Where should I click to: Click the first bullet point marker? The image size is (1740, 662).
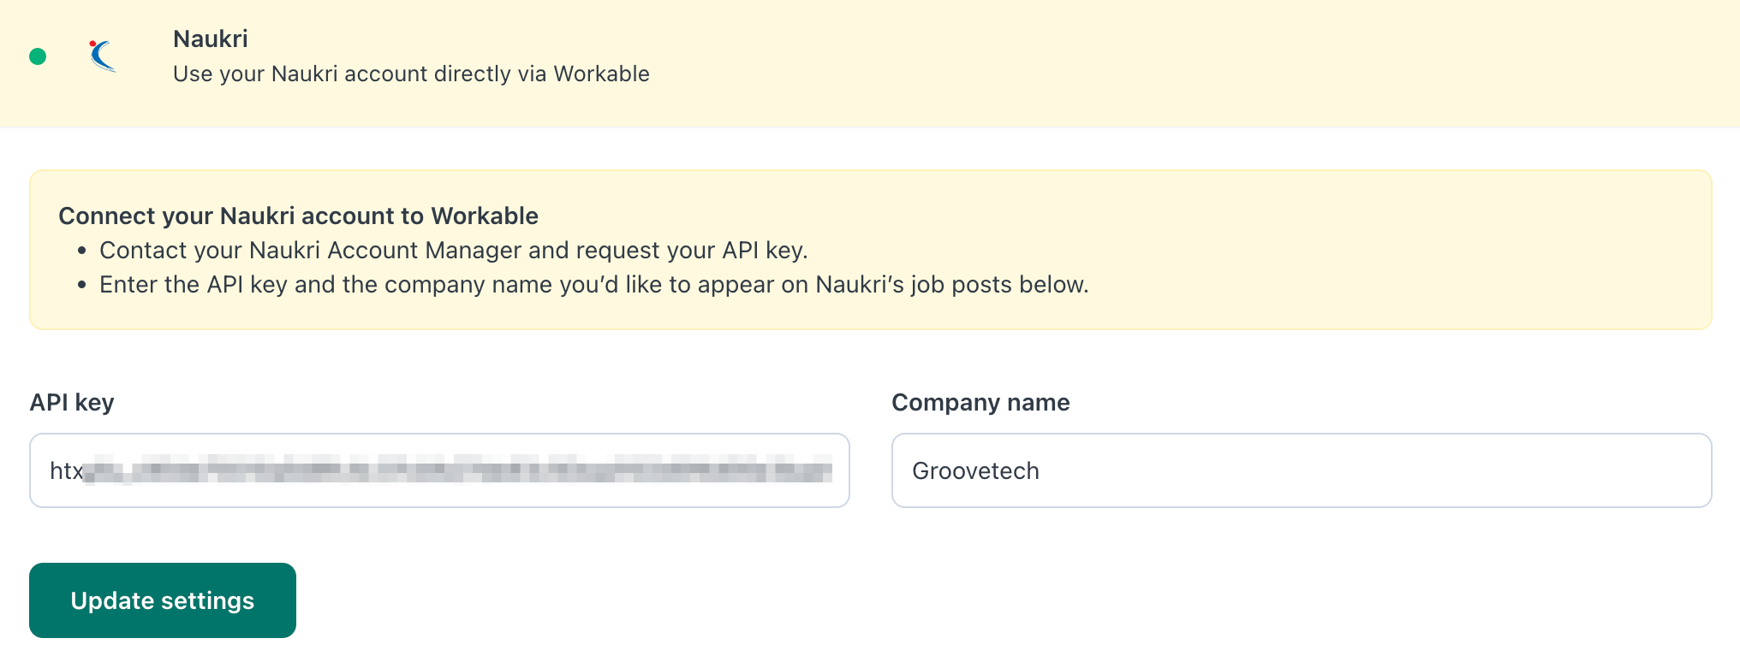point(82,251)
